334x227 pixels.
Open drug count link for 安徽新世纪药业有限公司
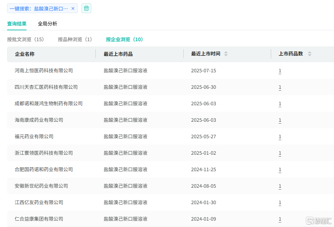(x=280, y=186)
